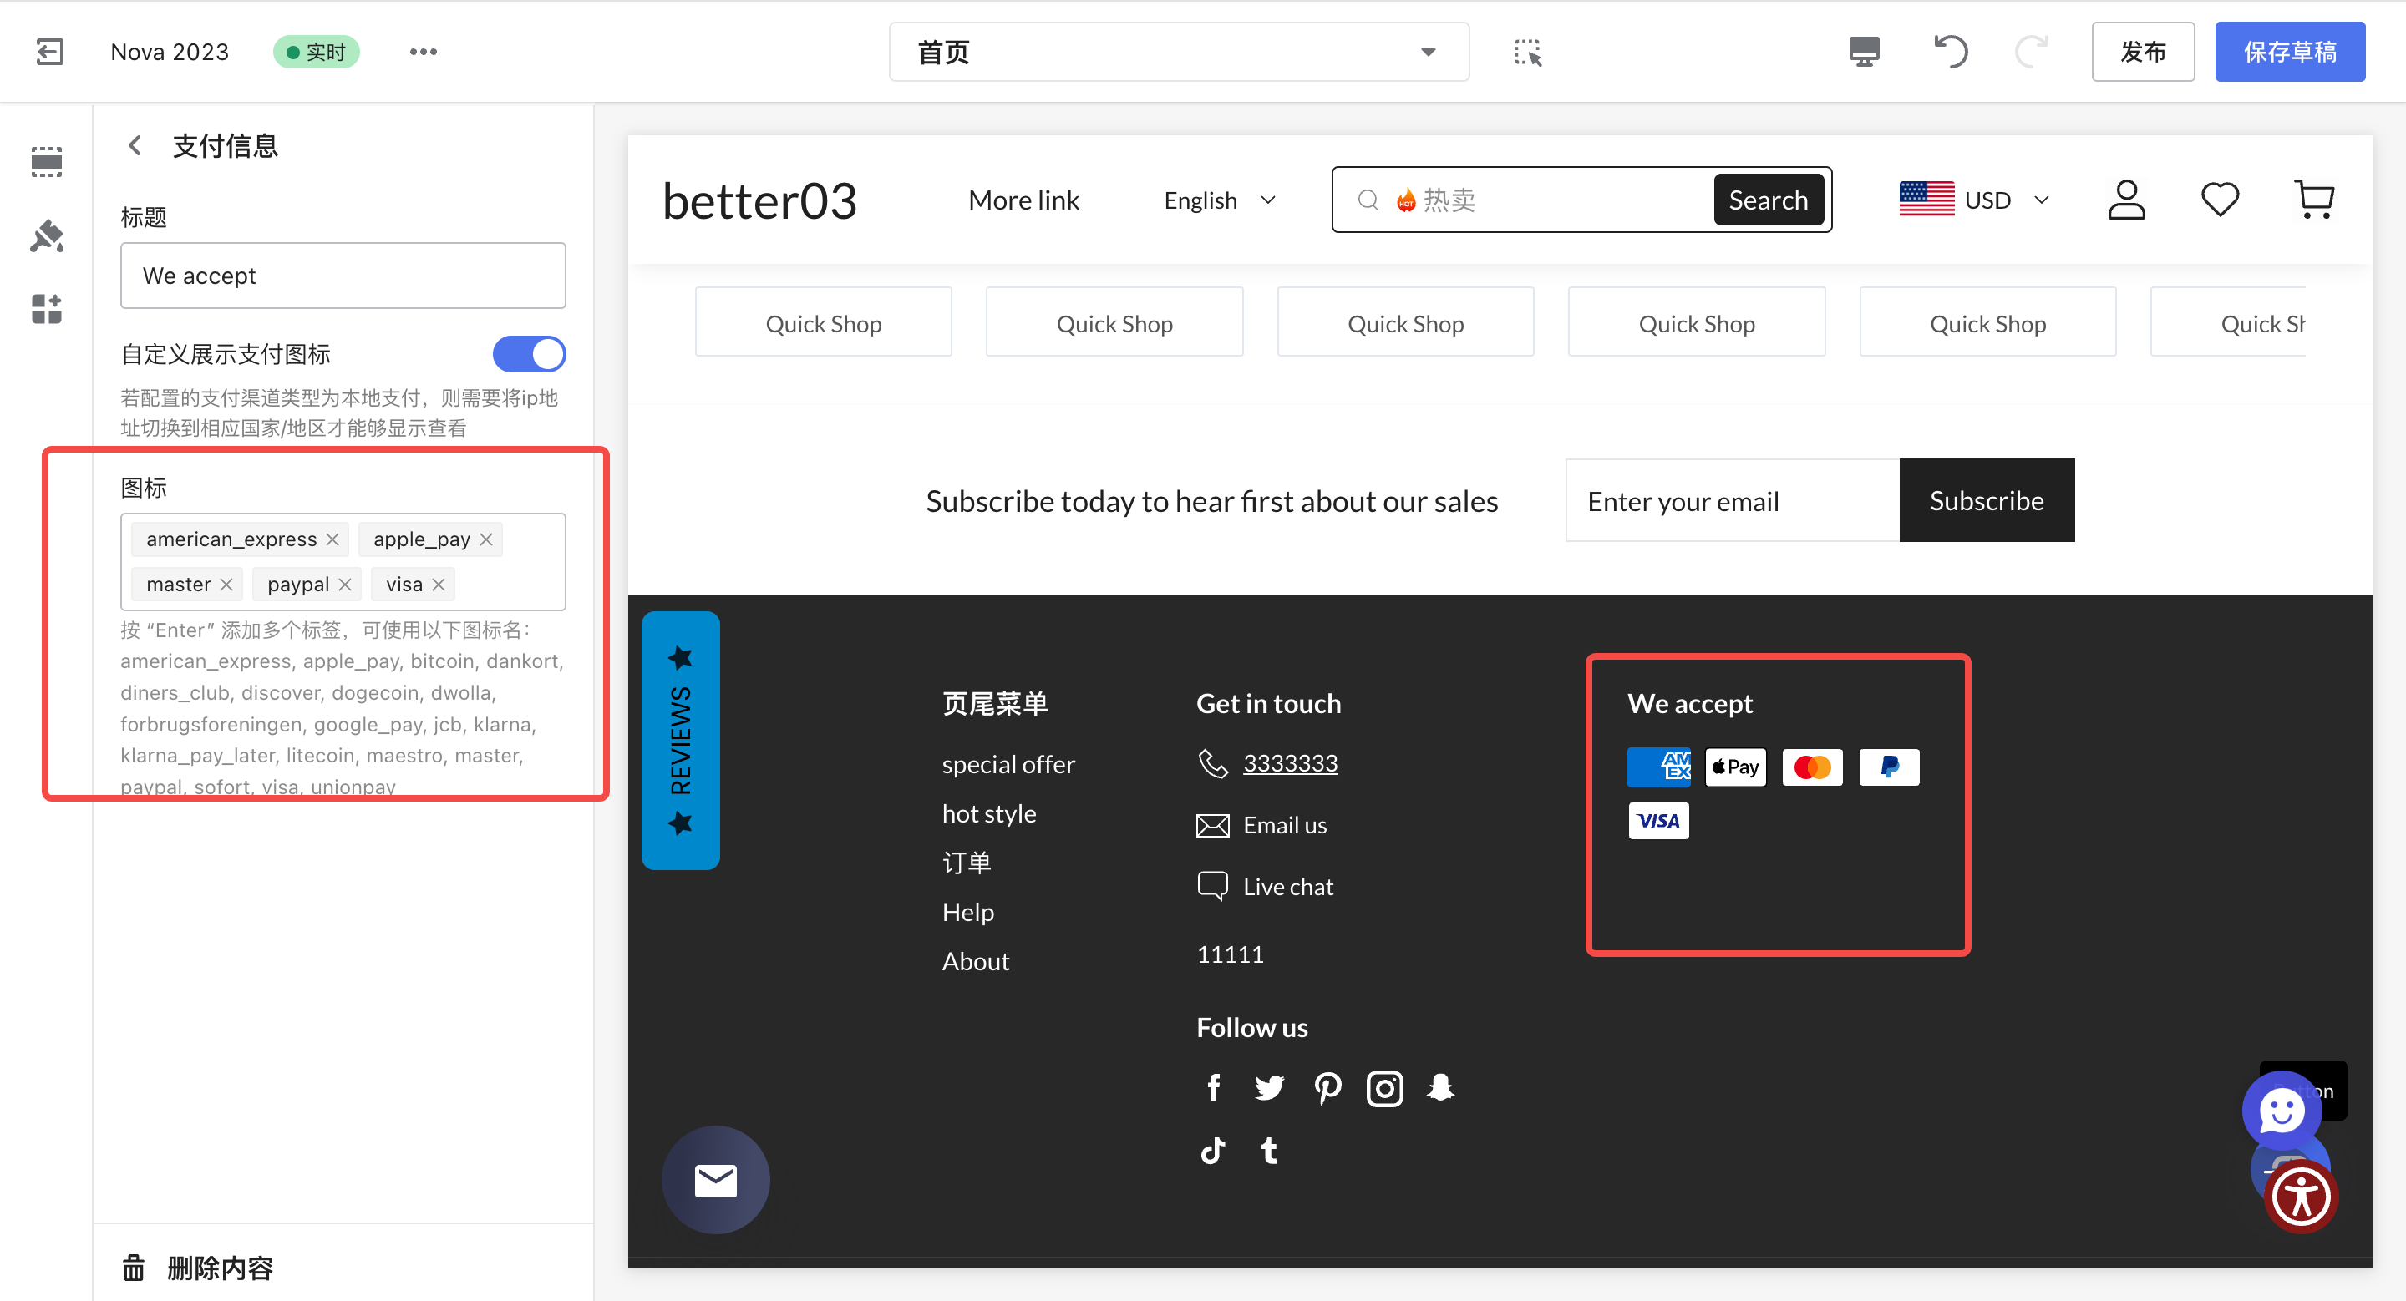This screenshot has height=1301, width=2406.
Task: Click the 发布 publish button
Action: (x=2143, y=51)
